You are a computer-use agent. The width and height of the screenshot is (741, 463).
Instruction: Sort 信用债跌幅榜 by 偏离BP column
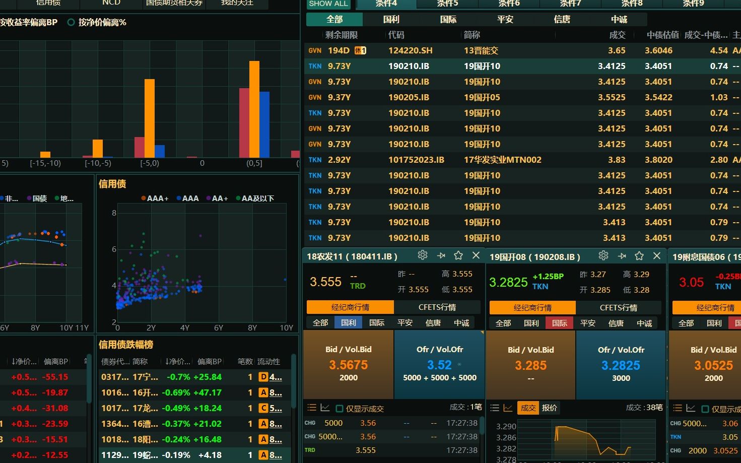point(209,361)
